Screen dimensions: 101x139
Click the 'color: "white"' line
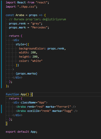point(31,61)
